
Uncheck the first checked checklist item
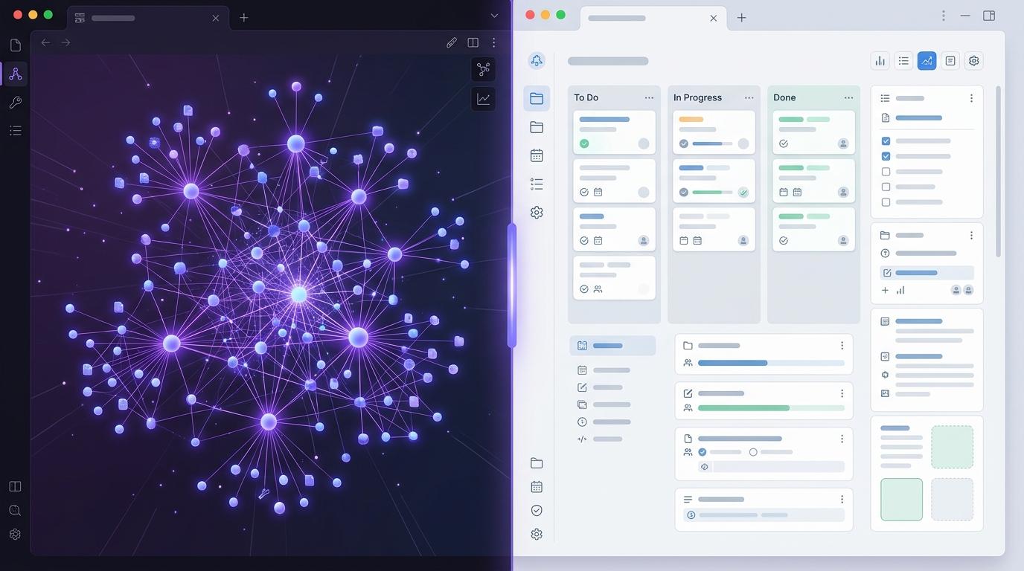pos(886,141)
